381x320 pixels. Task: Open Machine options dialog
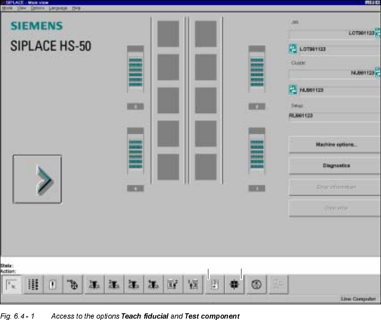point(335,144)
